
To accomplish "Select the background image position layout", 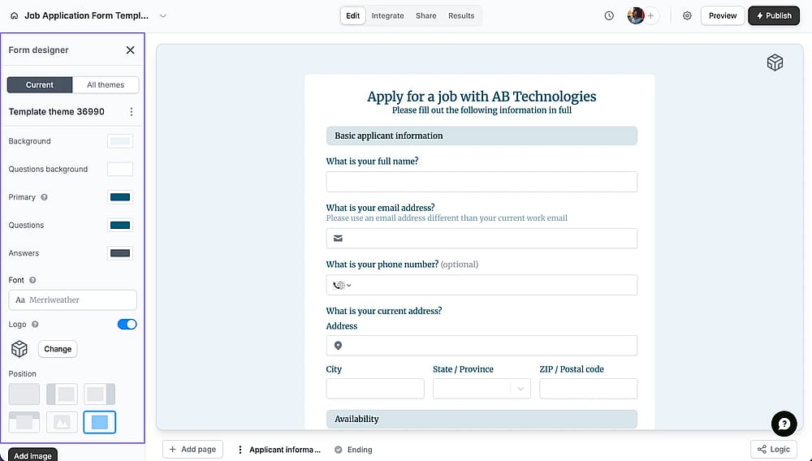I will pyautogui.click(x=63, y=422).
